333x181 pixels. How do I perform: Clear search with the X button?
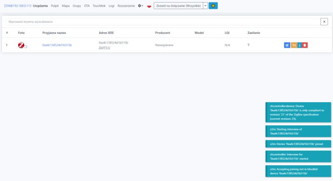pos(324,22)
